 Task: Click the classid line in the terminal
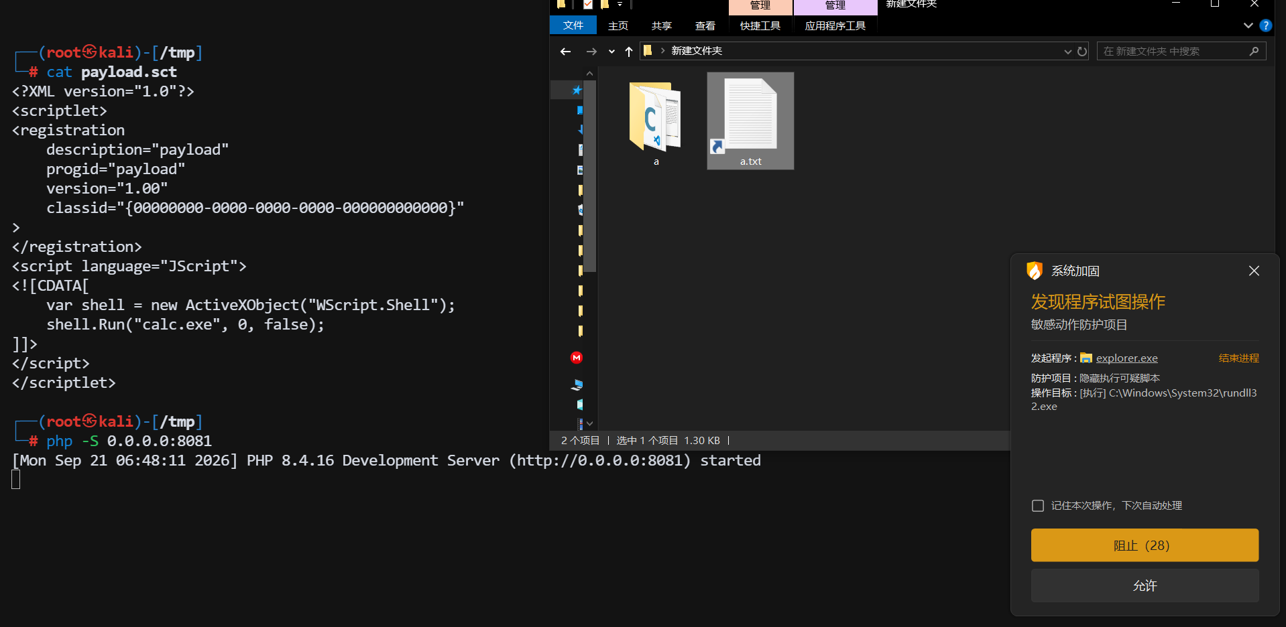255,208
